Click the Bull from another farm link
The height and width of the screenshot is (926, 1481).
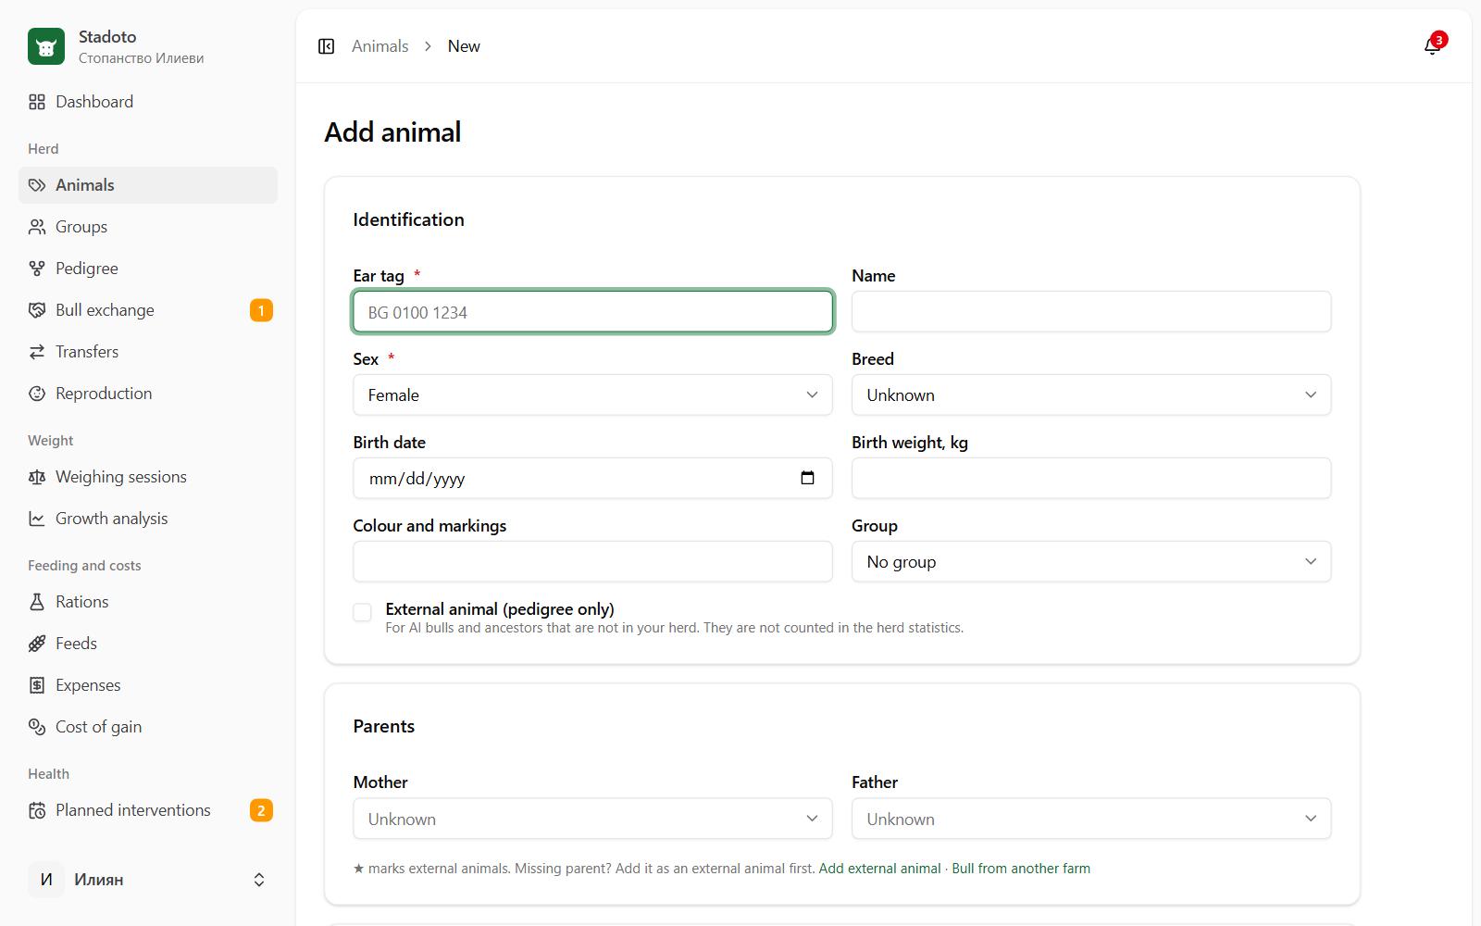pos(1021,869)
